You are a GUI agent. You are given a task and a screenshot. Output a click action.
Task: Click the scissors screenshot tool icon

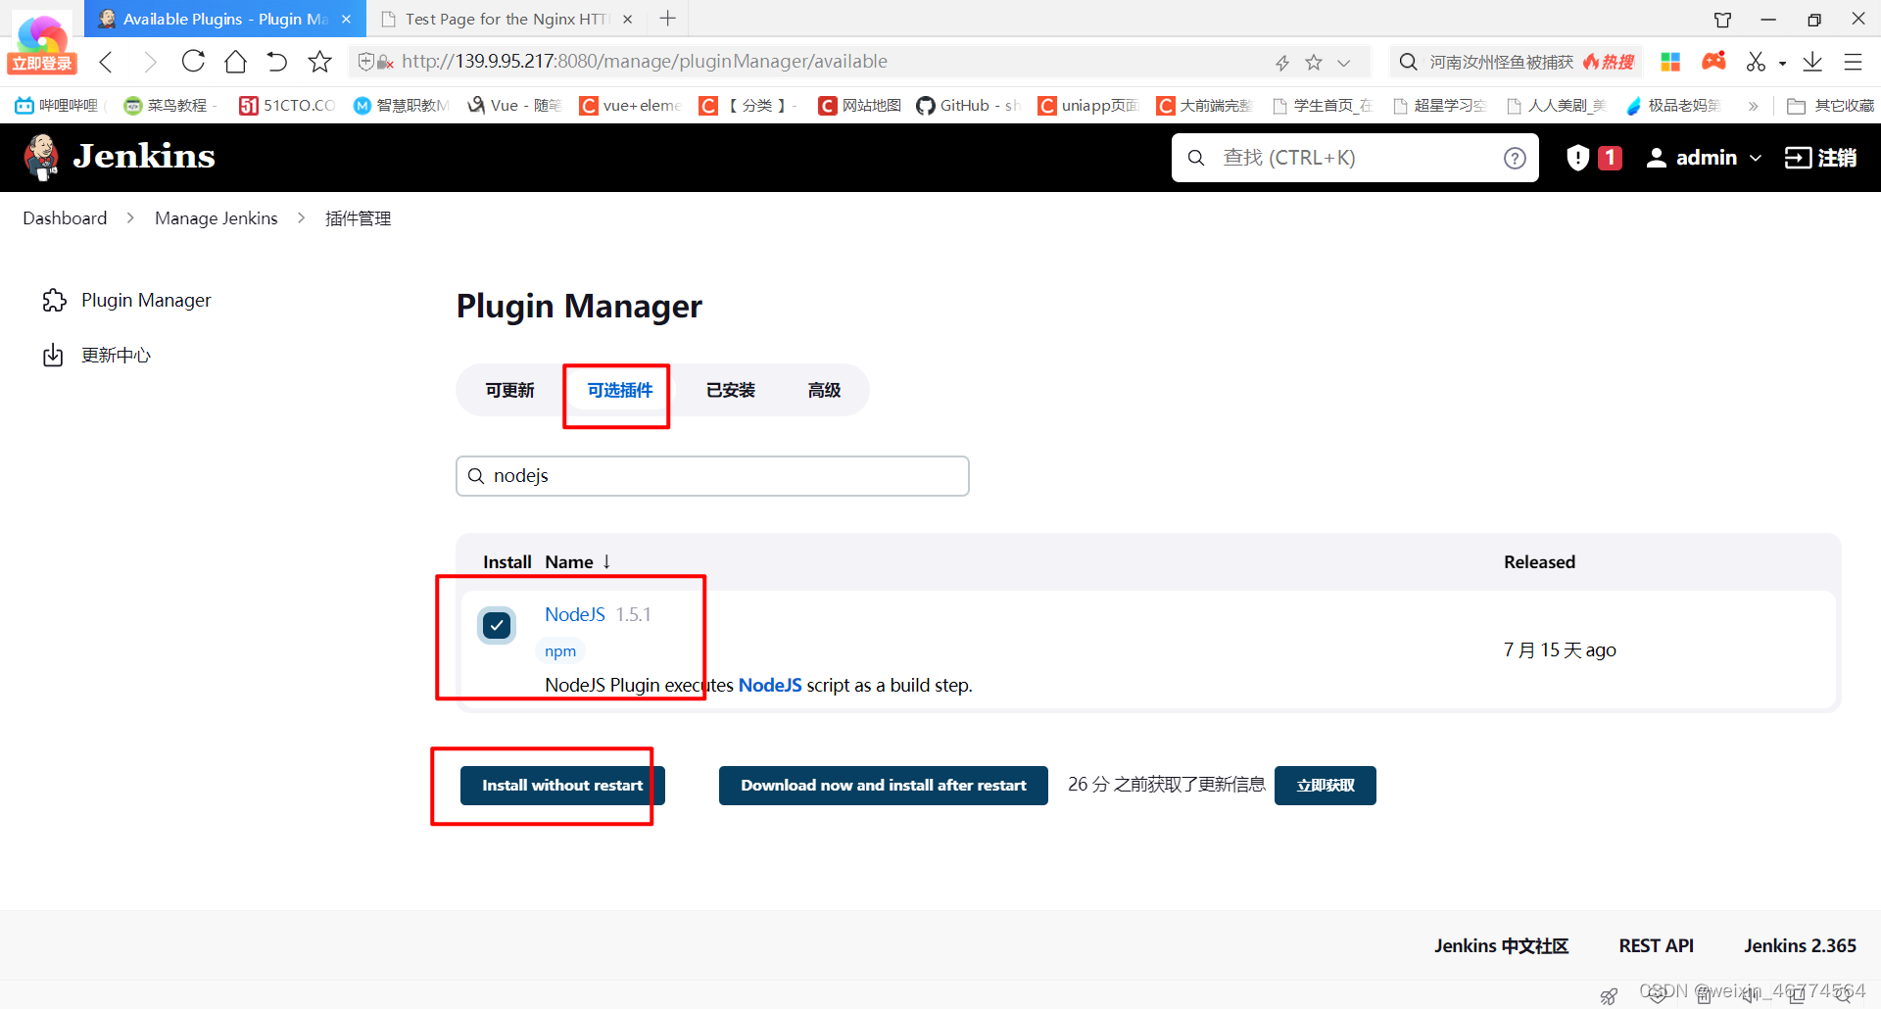point(1756,62)
